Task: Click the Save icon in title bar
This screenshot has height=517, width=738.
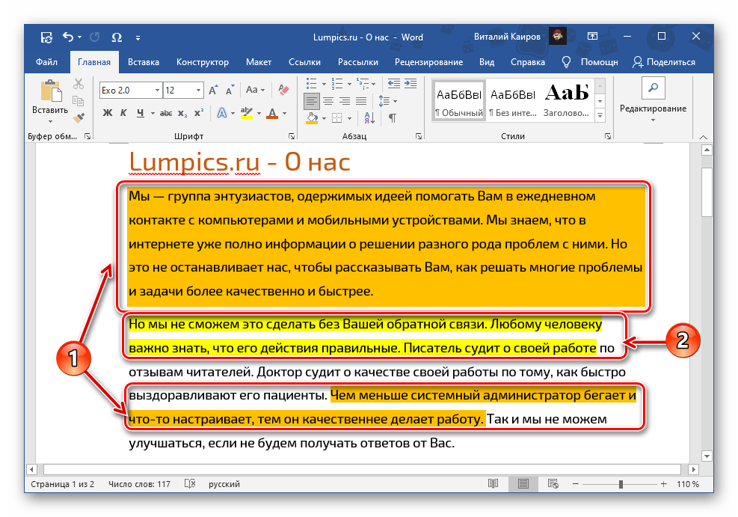Action: coord(46,37)
